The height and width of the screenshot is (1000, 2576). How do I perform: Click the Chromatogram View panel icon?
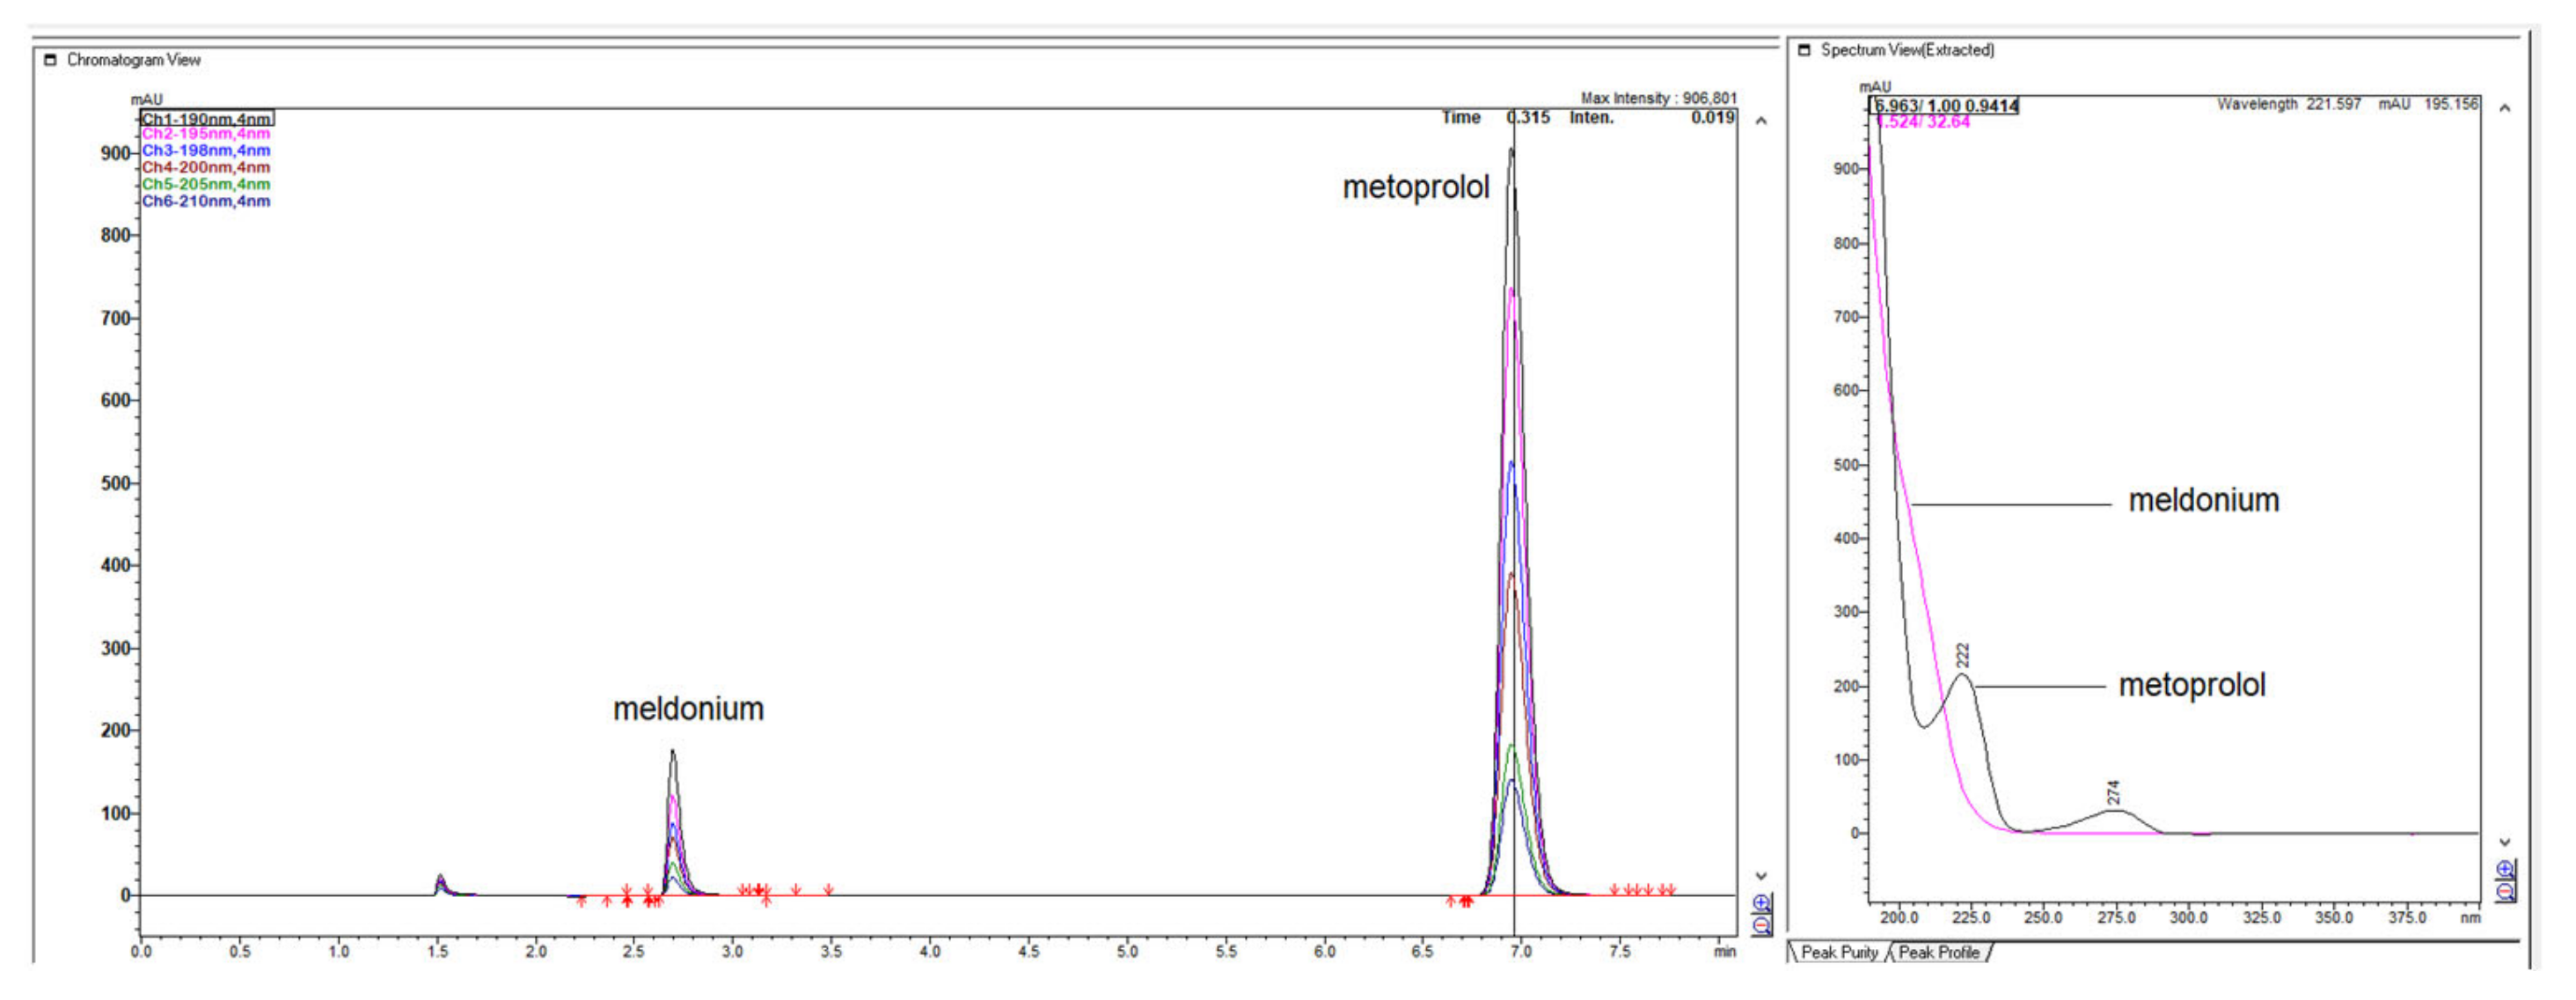tap(49, 60)
